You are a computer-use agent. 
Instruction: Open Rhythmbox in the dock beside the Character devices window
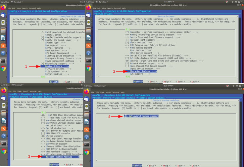pyautogui.click(x=4, y=105)
